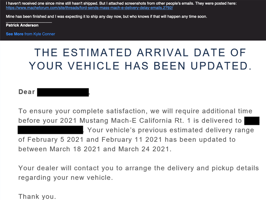
Task: Click the redacted name box after "Dear"
Action: point(63,92)
